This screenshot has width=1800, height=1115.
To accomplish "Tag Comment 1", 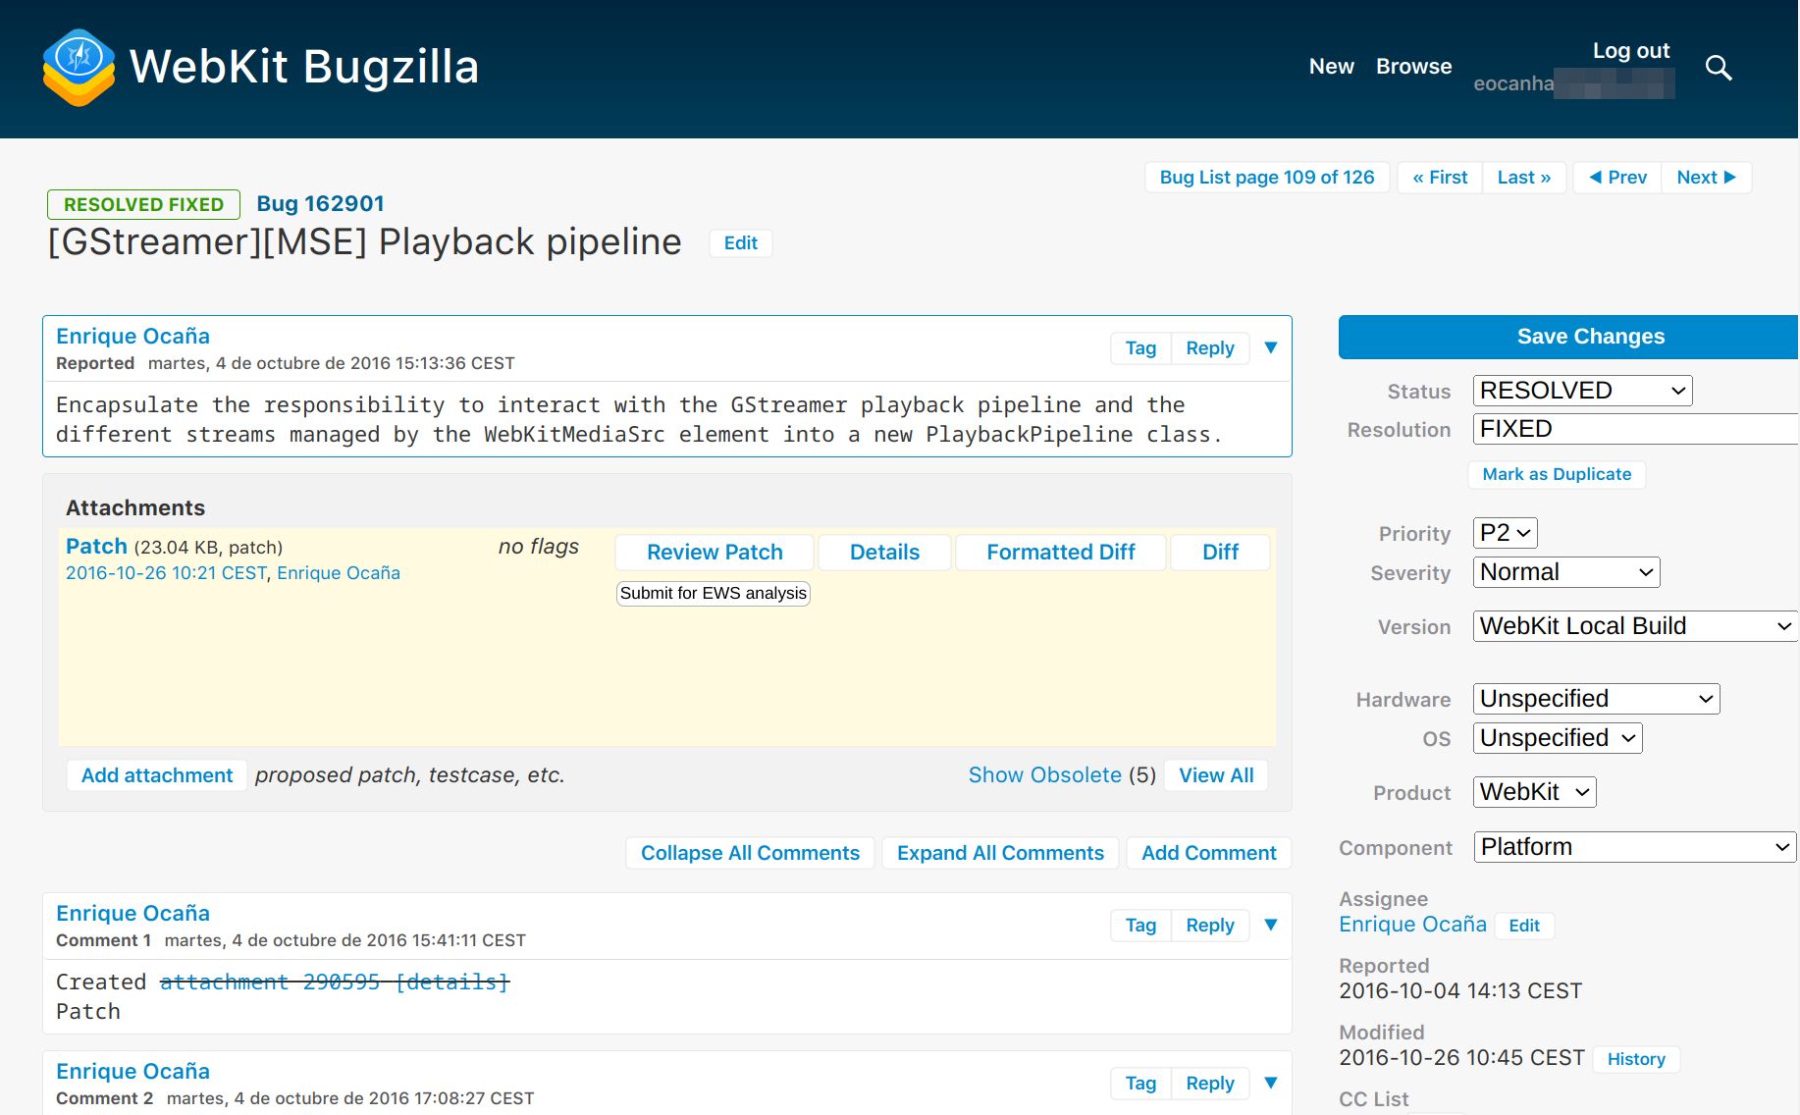I will [x=1140, y=926].
